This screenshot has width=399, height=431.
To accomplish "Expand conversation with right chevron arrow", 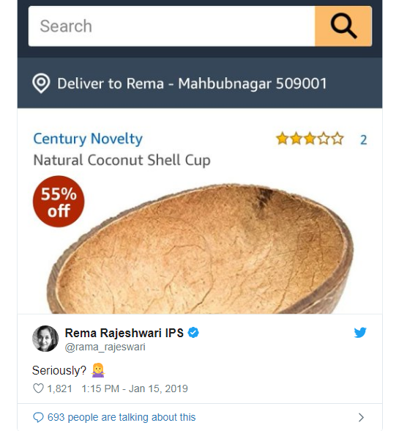I will [361, 417].
